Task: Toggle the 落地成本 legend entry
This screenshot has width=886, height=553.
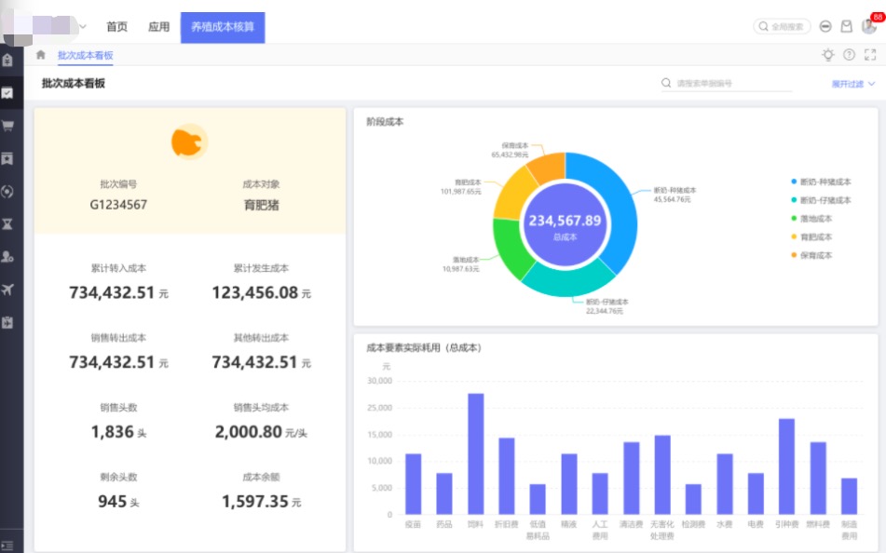Action: (x=811, y=219)
